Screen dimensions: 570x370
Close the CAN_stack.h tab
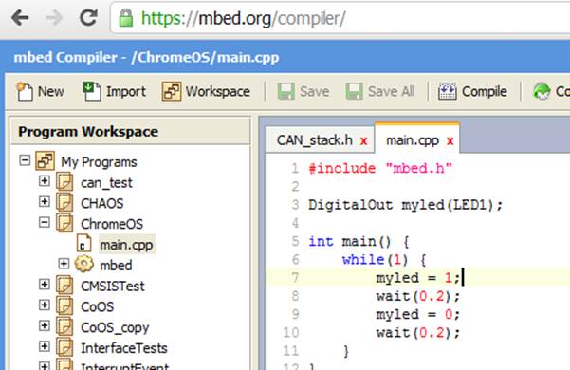(x=363, y=141)
